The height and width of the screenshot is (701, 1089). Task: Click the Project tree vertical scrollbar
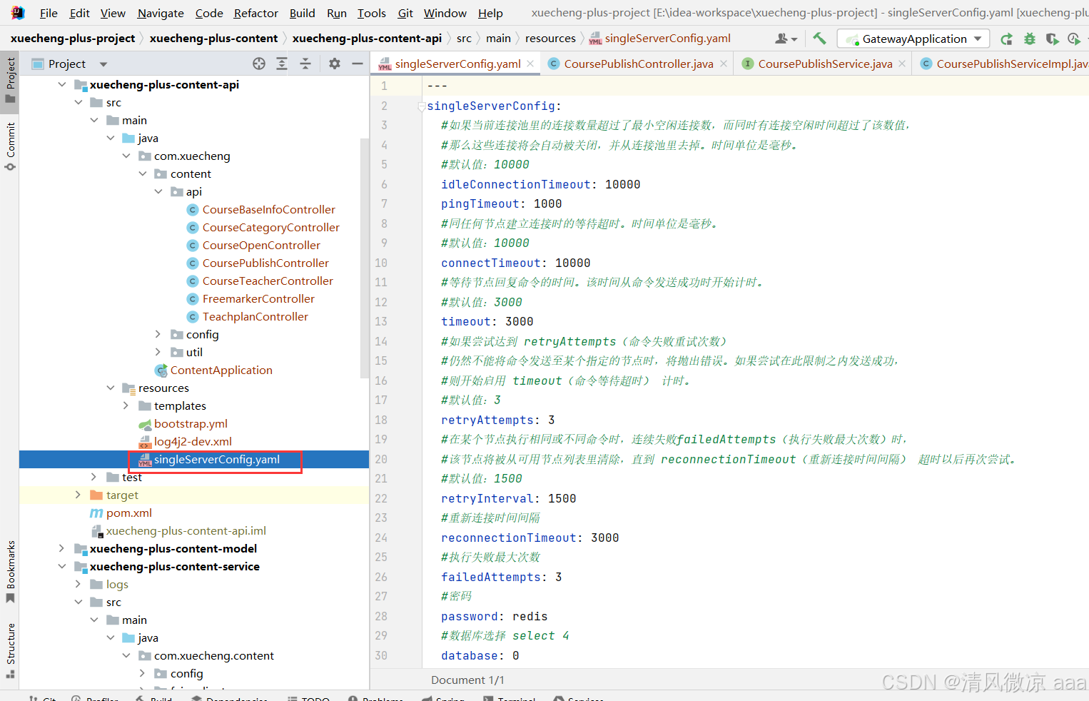(x=365, y=257)
